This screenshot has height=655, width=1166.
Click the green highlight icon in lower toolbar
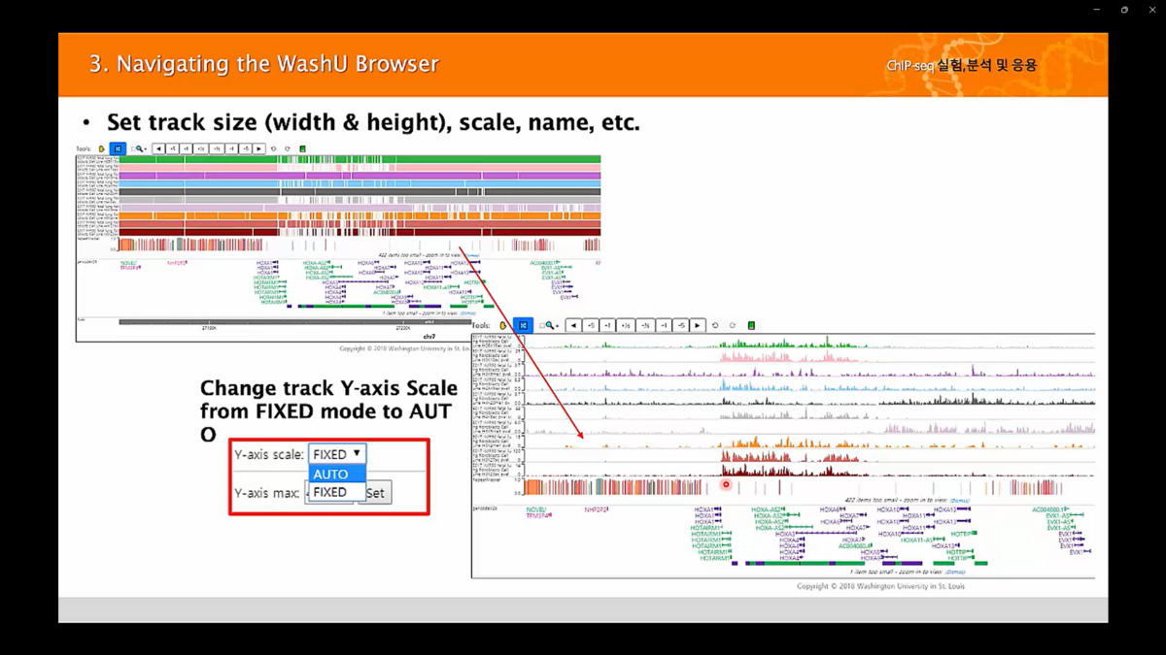(x=751, y=326)
